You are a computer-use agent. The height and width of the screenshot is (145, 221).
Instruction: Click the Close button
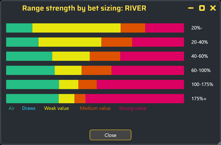[x=110, y=135]
